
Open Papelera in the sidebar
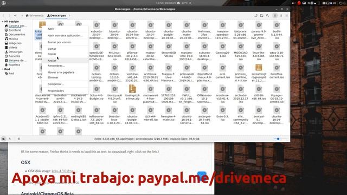click(x=12, y=65)
